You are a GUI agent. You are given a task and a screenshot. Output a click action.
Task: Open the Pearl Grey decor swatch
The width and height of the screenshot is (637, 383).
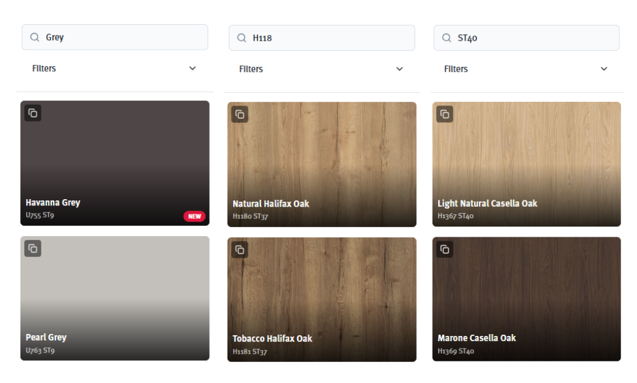115,298
